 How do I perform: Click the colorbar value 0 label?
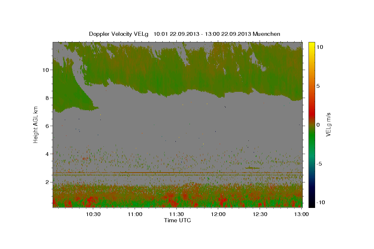pos(318,125)
